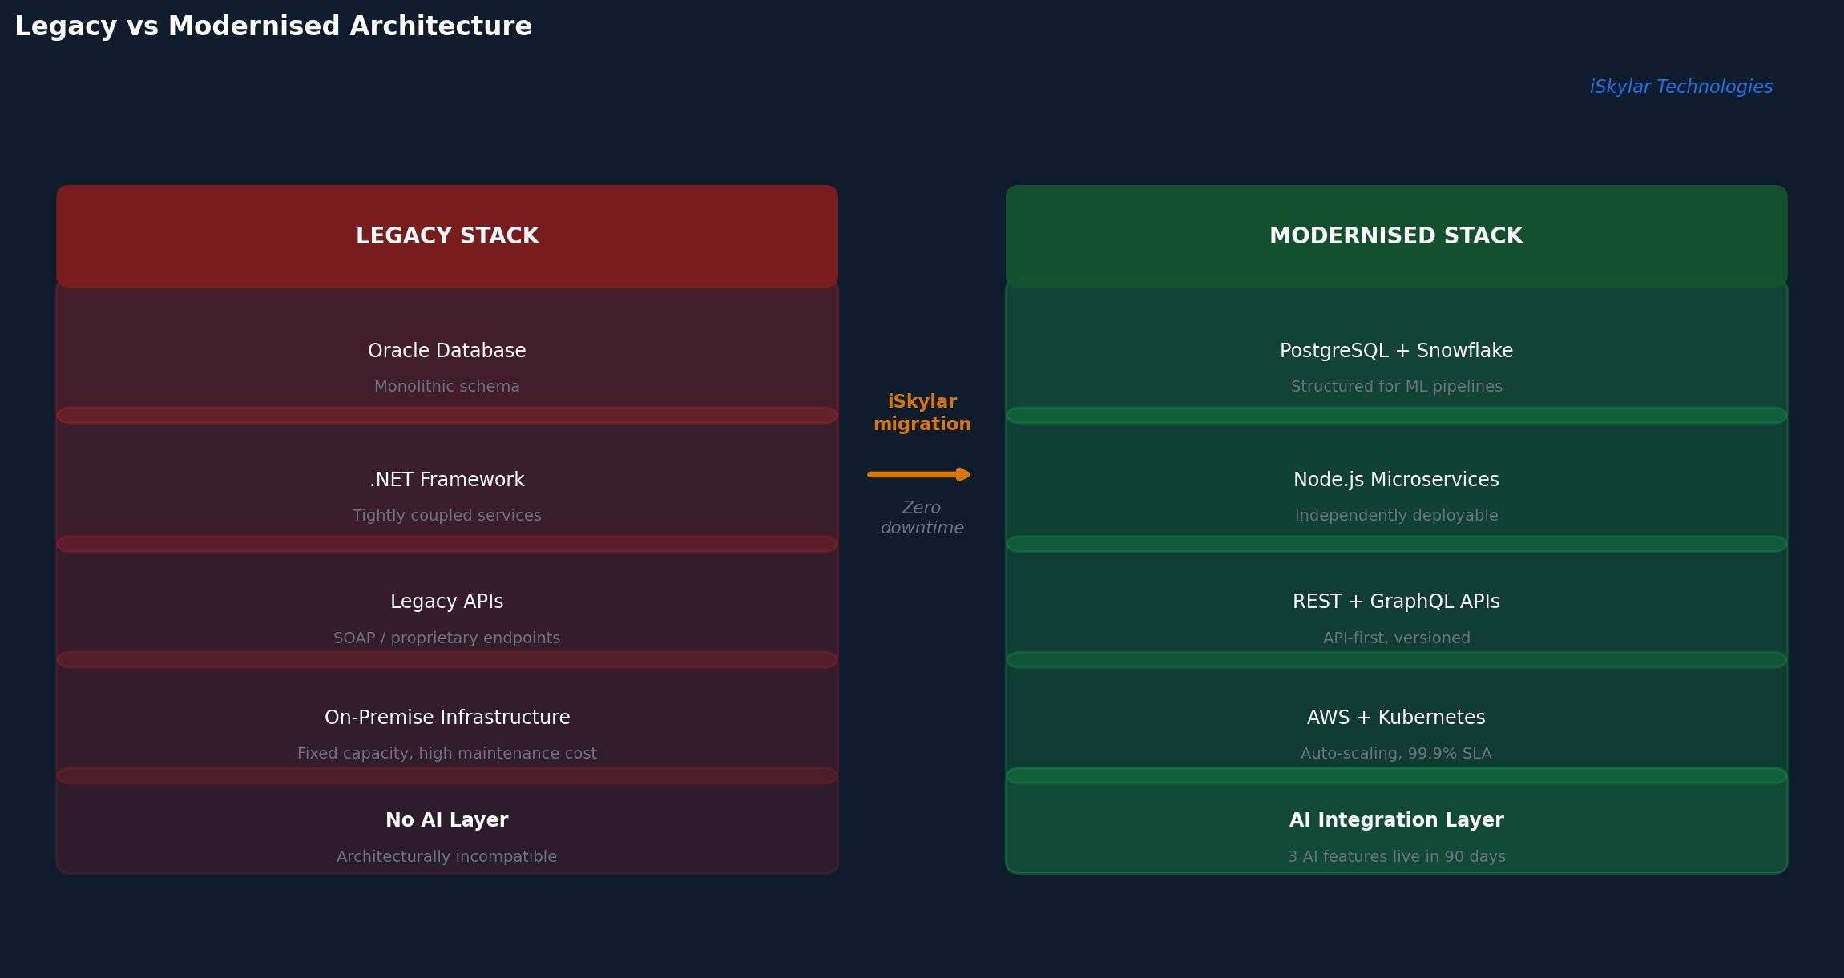Click 'PostgreSQL + Snowflake' text
The height and width of the screenshot is (978, 1844).
point(1396,351)
